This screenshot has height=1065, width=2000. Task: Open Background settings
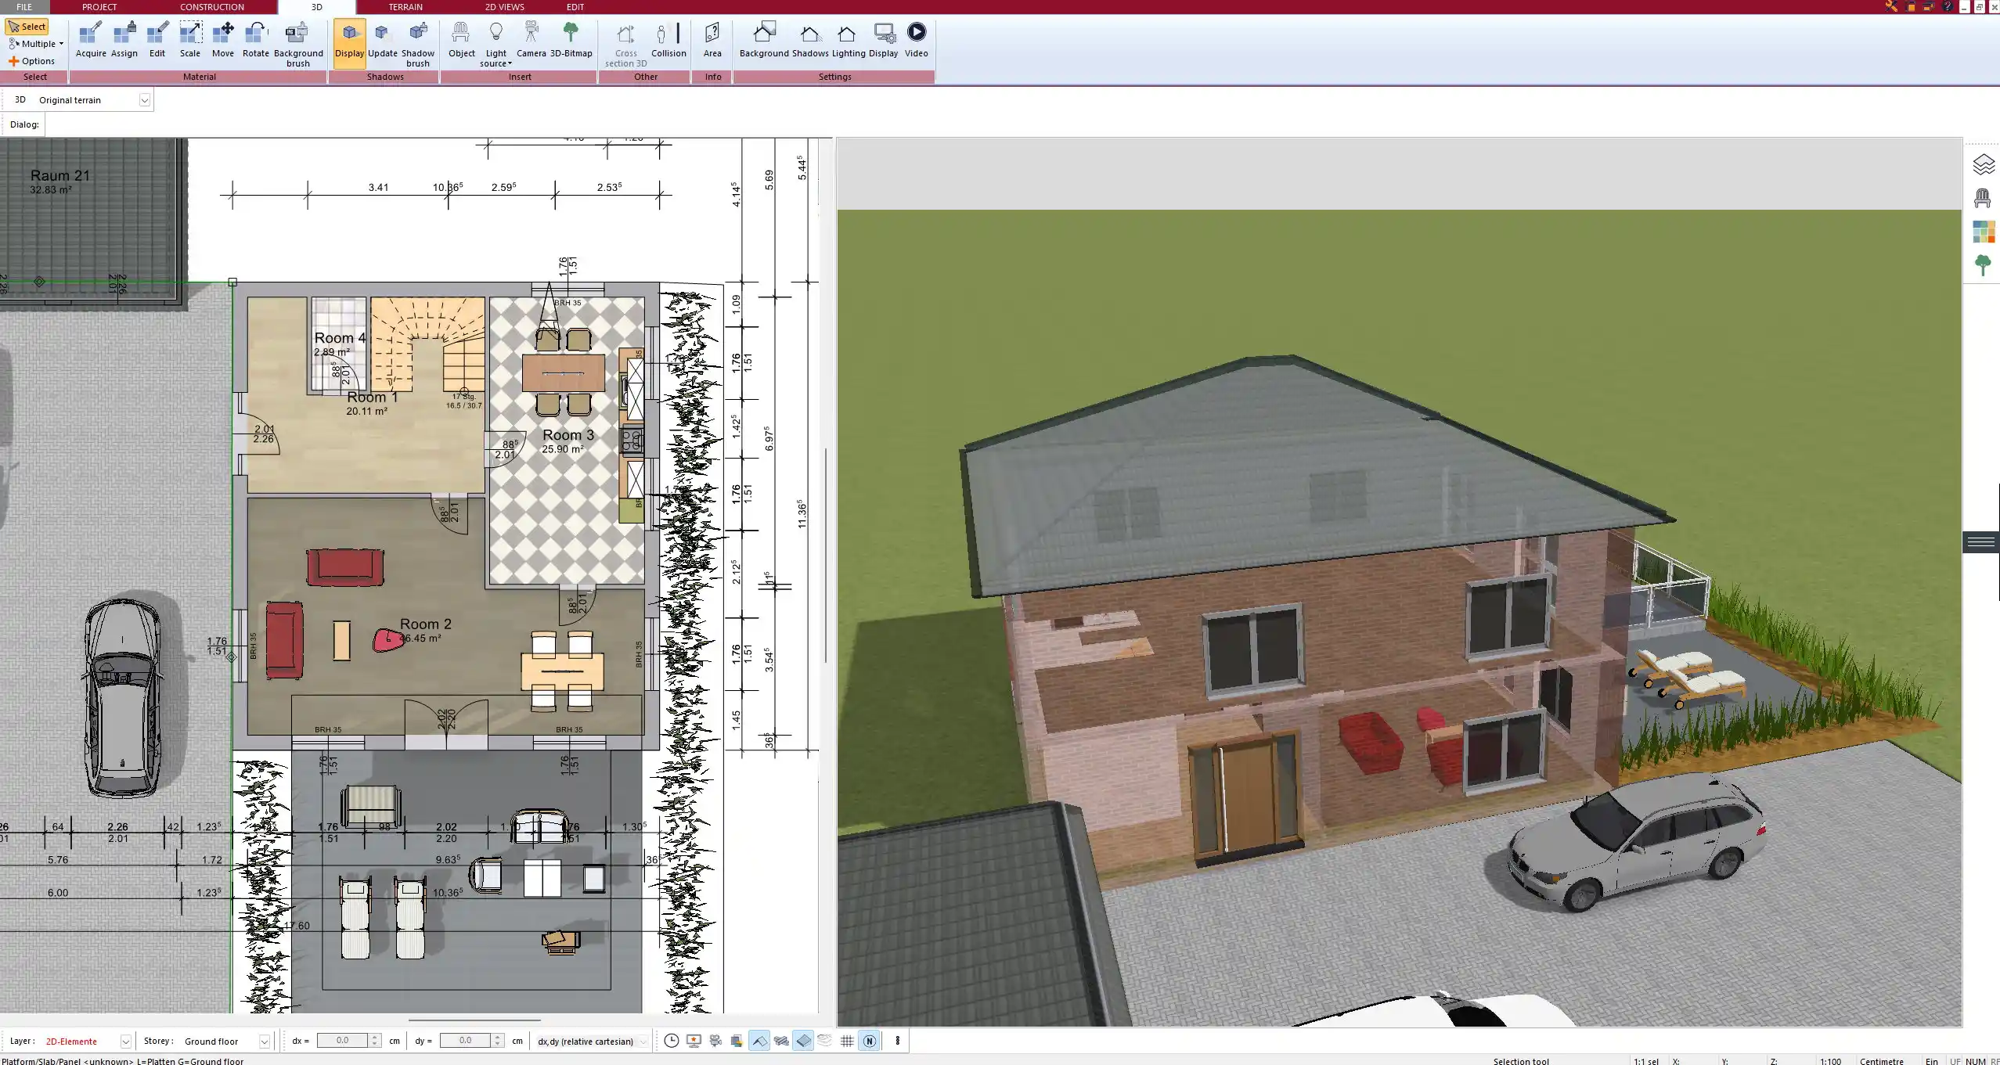(x=764, y=40)
